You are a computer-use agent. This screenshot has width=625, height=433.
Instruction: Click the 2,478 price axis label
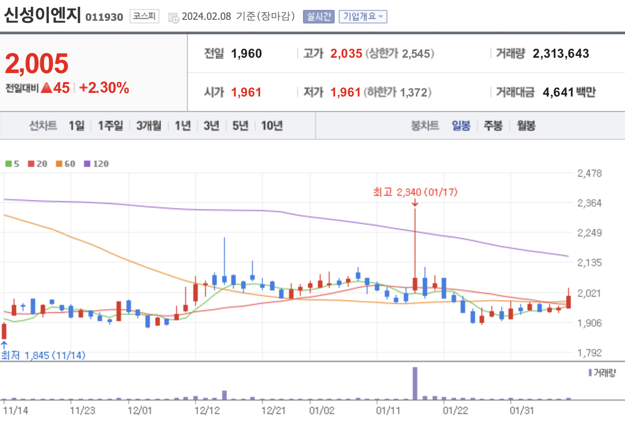tap(590, 173)
